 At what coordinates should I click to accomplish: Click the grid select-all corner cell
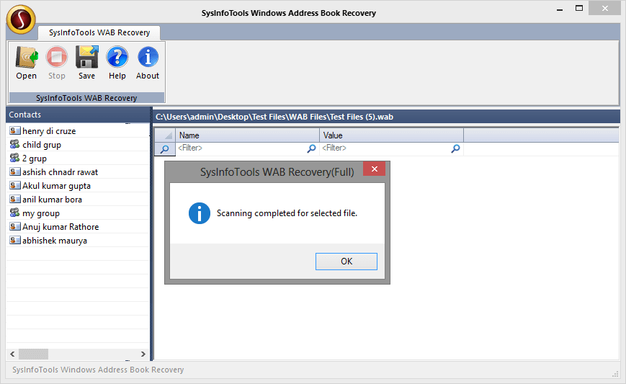164,135
